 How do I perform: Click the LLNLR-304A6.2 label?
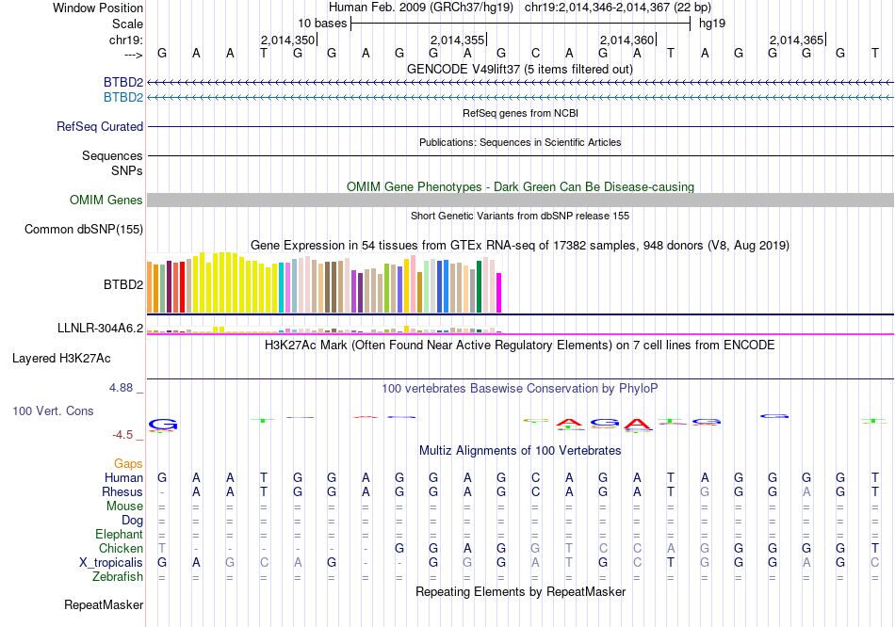[101, 328]
